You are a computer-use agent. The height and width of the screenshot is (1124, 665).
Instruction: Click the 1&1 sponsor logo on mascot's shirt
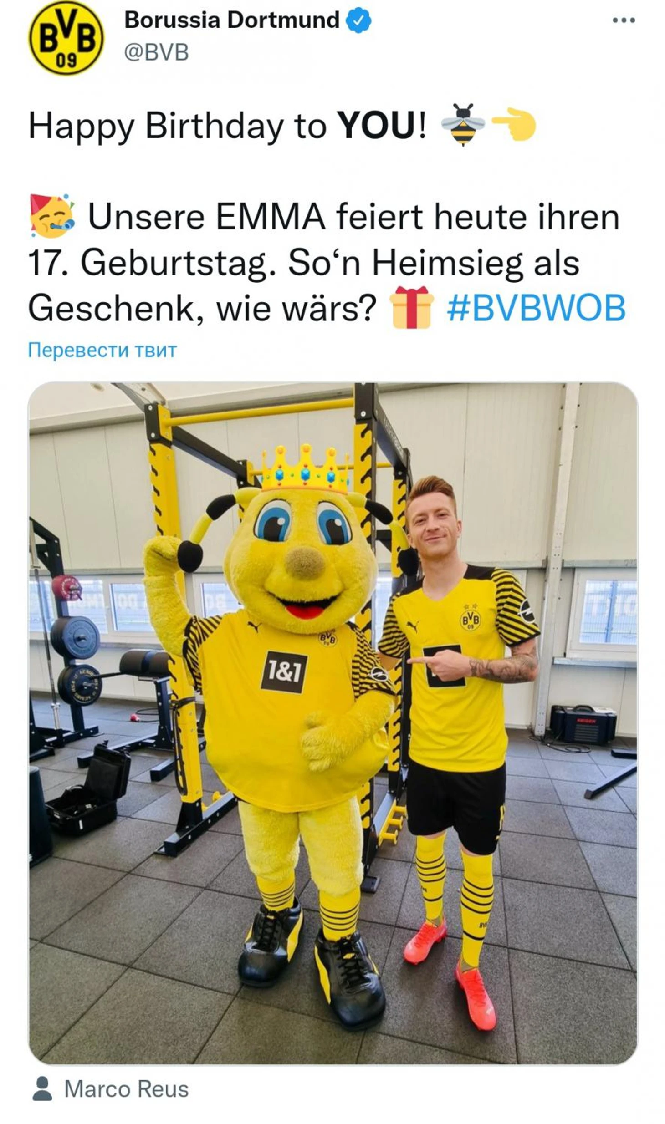[284, 671]
